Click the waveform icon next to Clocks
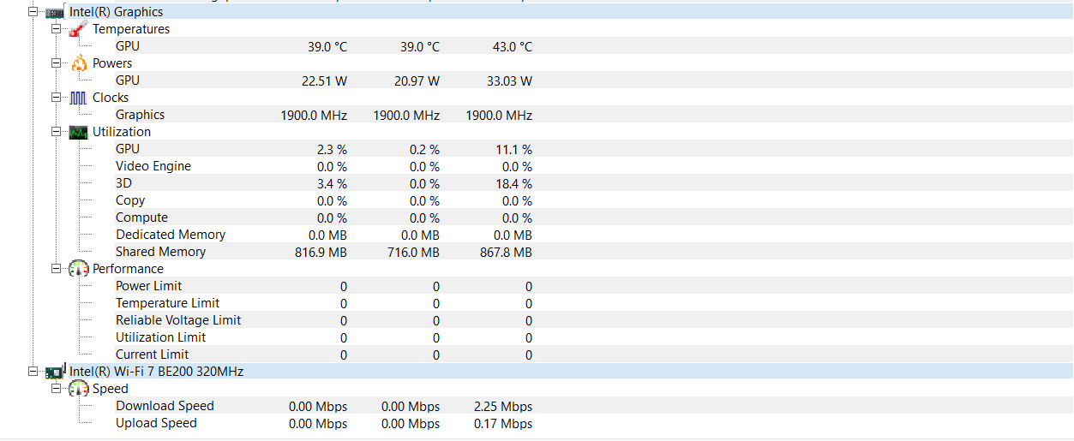This screenshot has width=1074, height=441. (79, 98)
